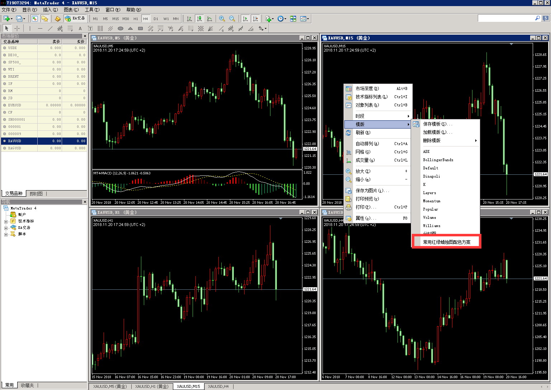This screenshot has width=551, height=390.
Task: Select the BollingerBands template
Action: (x=438, y=160)
